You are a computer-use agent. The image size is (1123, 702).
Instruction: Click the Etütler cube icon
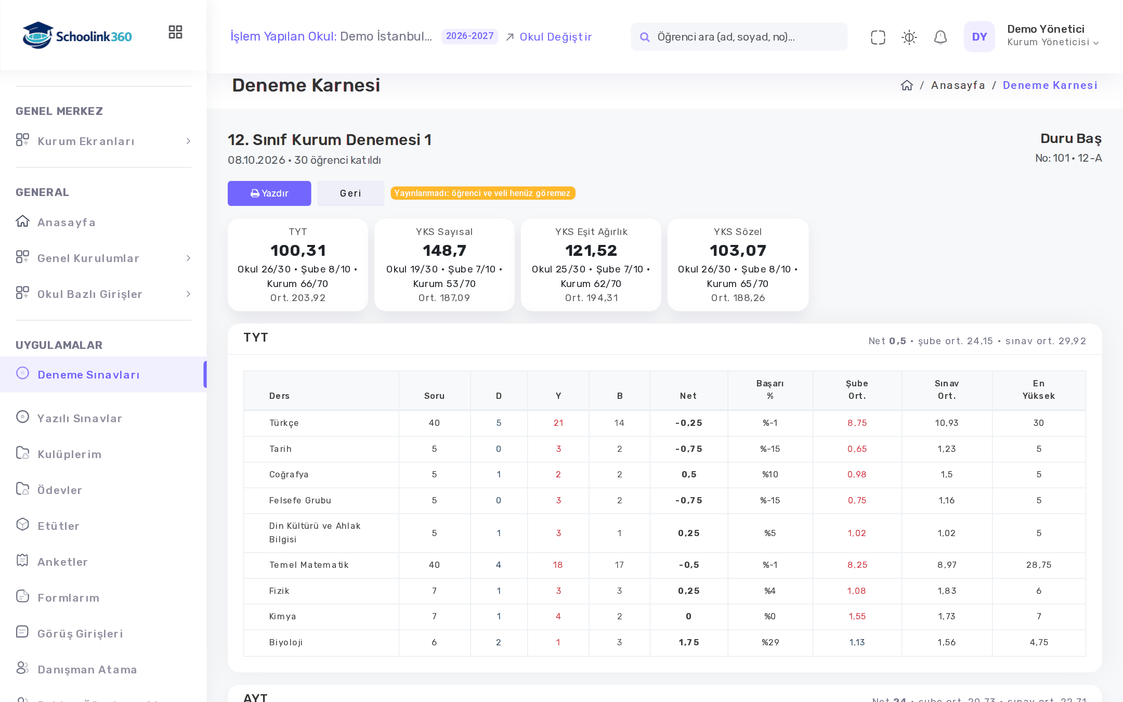pyautogui.click(x=22, y=525)
